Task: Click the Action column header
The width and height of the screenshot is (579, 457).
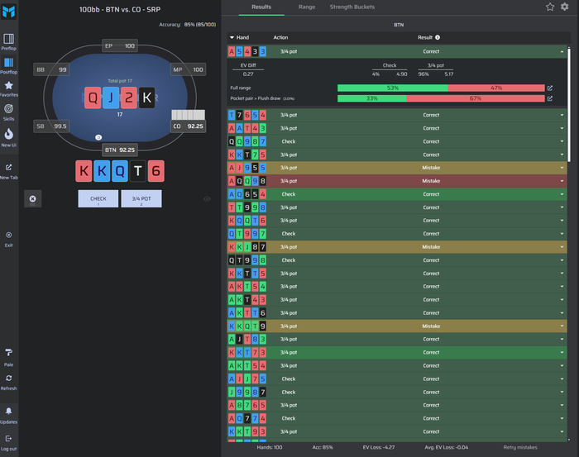Action: point(280,37)
